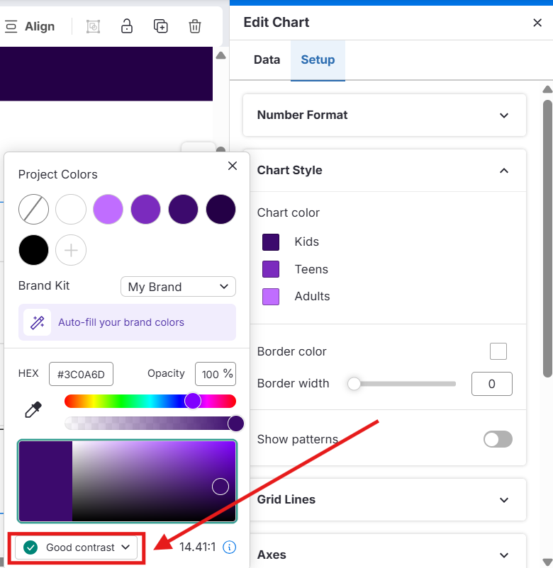The width and height of the screenshot is (553, 568).
Task: Click Auto-fill your brand colors
Action: (x=121, y=322)
